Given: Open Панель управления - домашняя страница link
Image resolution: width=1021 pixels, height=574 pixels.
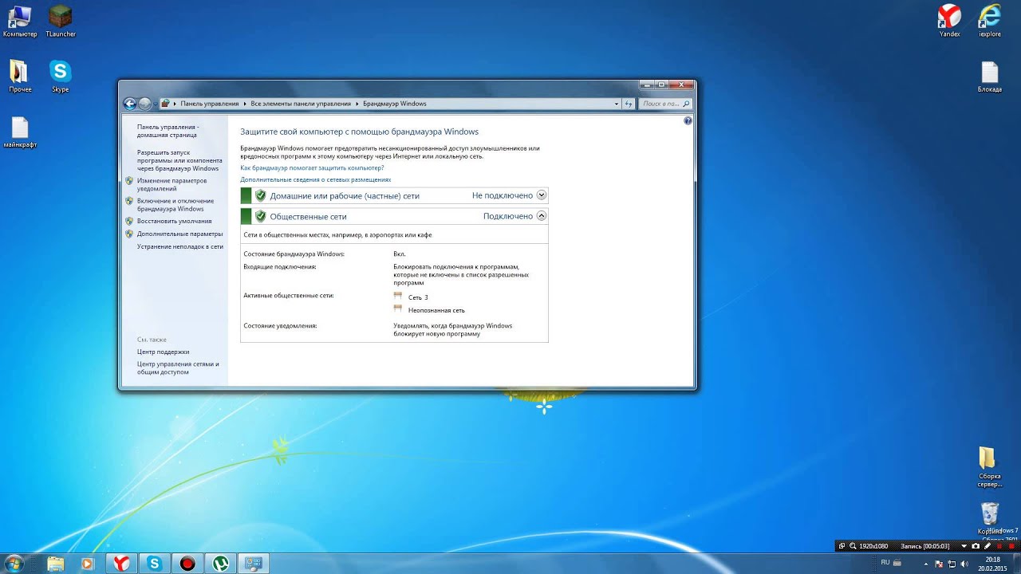Looking at the screenshot, I should click(x=168, y=131).
